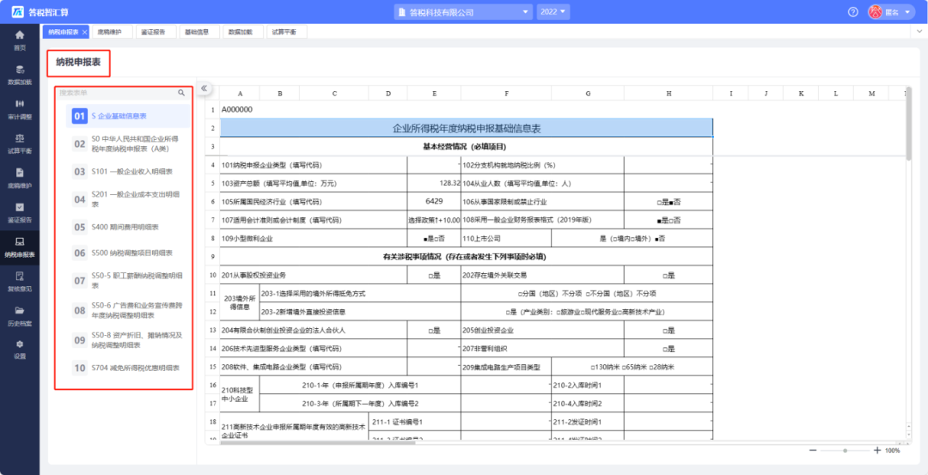Click the zoom slider handle
Image resolution: width=928 pixels, height=475 pixels.
tap(846, 451)
